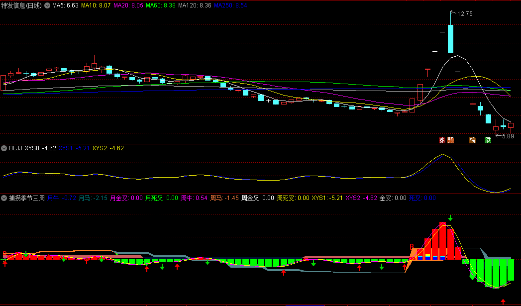Select the white 金叉: 0.00 value
The width and height of the screenshot is (521, 306).
coord(393,198)
